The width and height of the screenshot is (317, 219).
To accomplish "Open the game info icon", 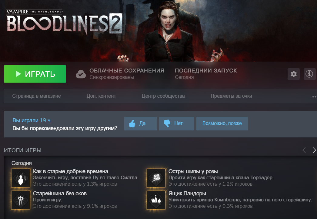I will pyautogui.click(x=309, y=74).
